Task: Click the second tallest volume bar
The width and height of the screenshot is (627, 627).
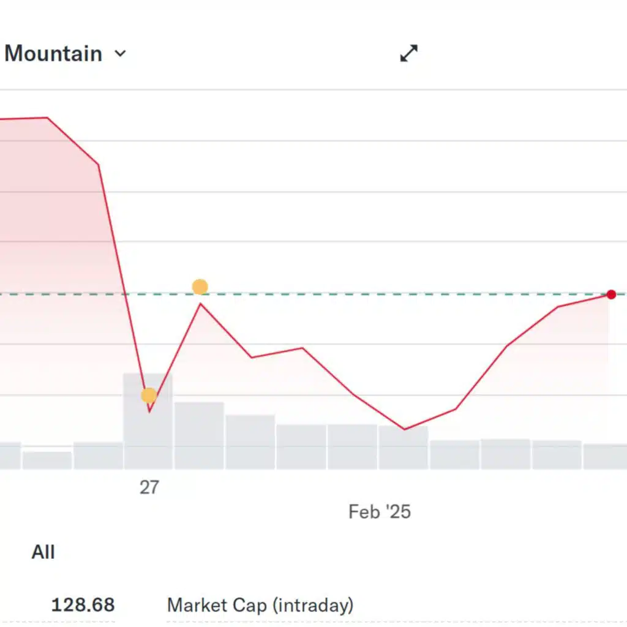Action: click(x=199, y=435)
